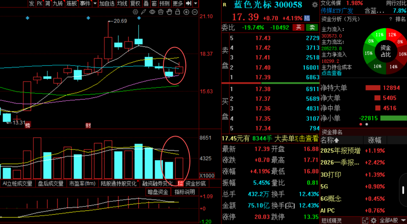Image resolution: width=407 pixels, height=224 pixels.
Task: Toggle the 九转 indicator
Action: 57,4
